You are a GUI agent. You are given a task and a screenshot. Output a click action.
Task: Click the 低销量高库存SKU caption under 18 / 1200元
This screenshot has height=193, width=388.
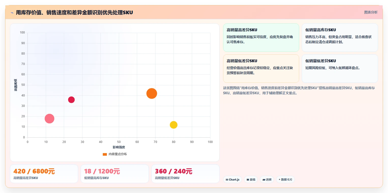click(96, 178)
